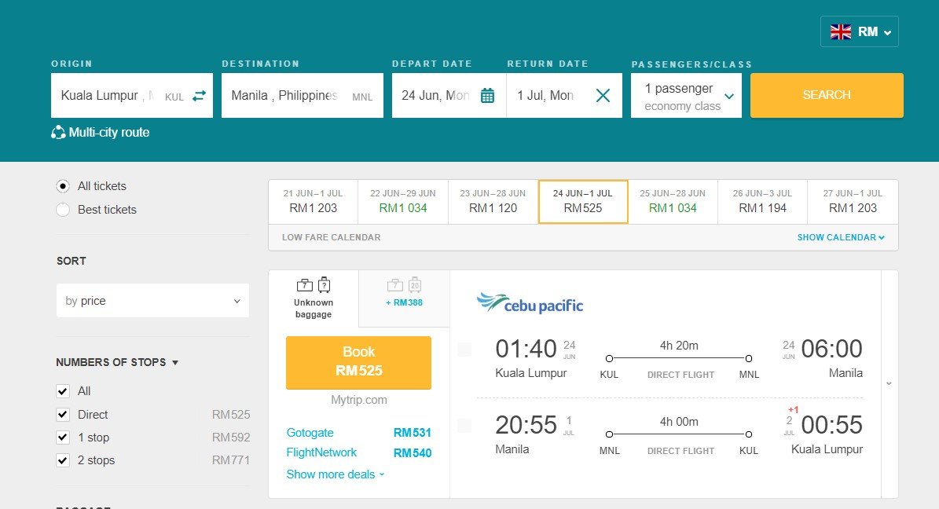
Task: Click the '20:55' return departure time
Action: [526, 425]
